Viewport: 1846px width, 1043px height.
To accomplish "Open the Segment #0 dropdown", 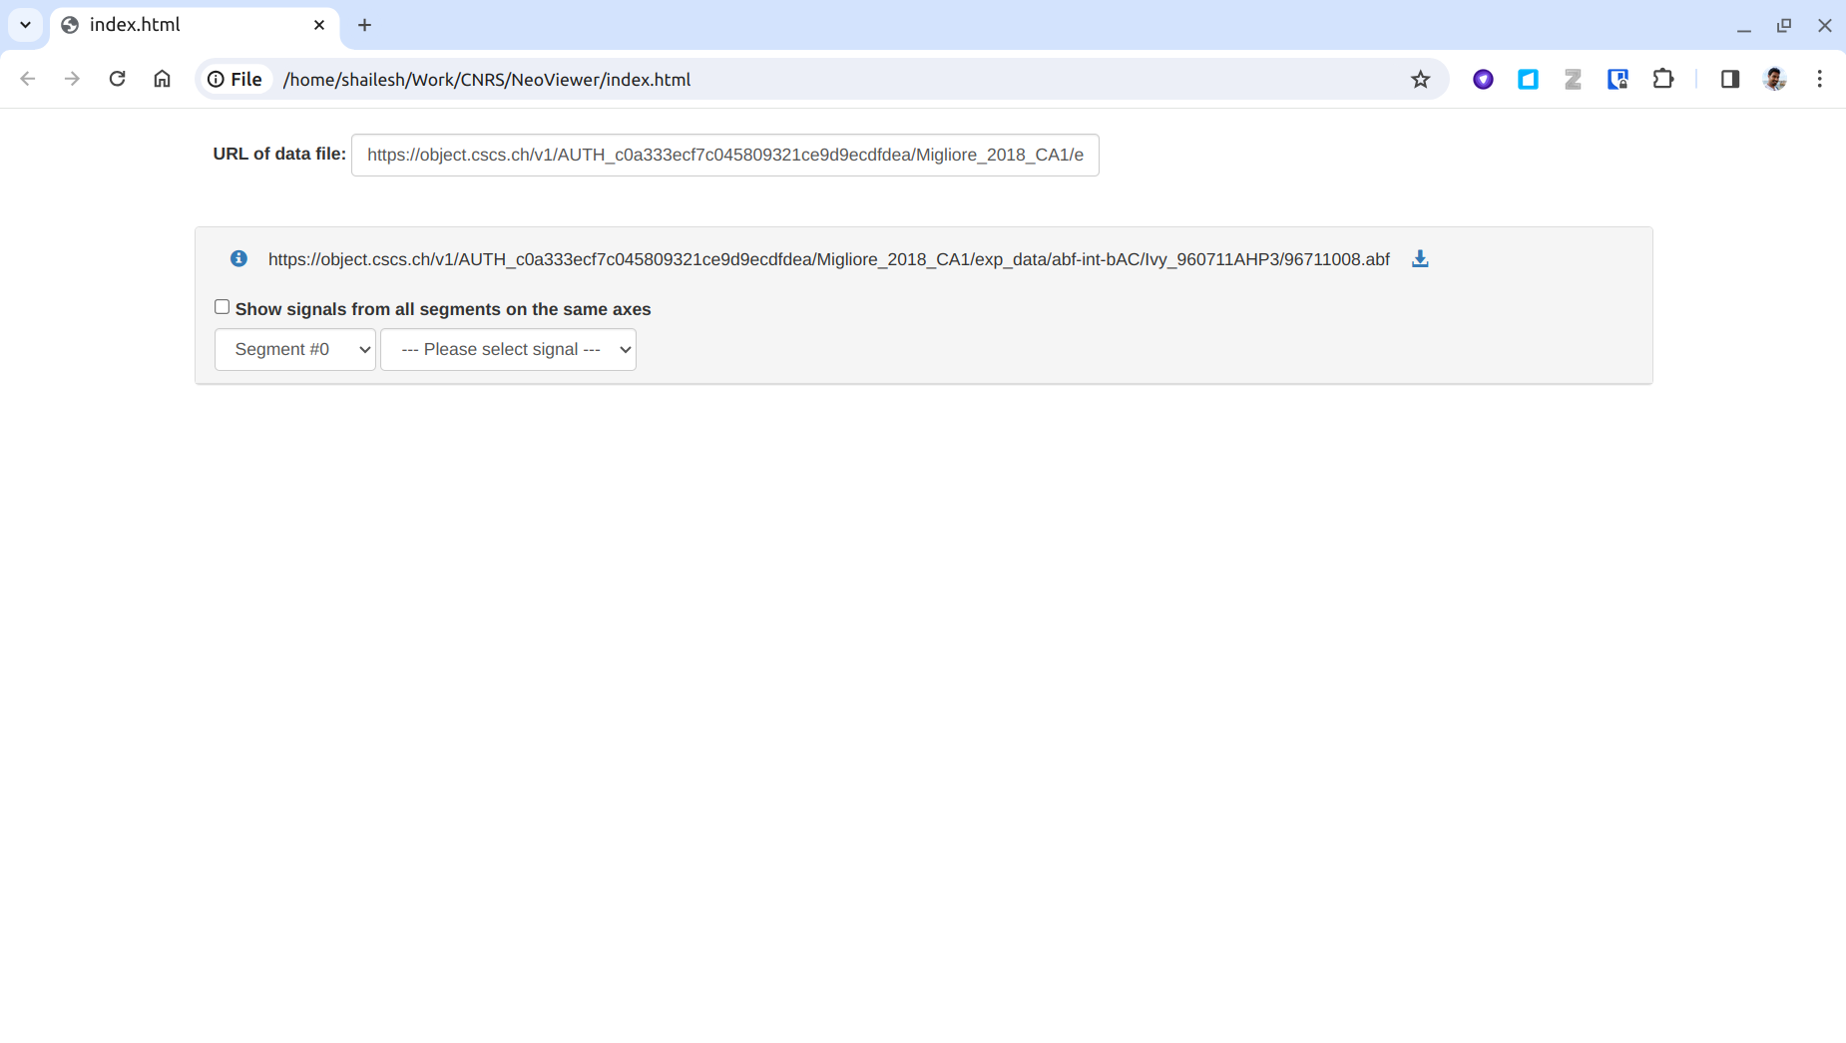I will point(294,349).
